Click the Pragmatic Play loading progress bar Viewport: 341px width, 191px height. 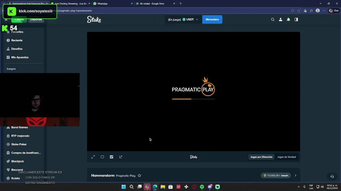point(193,99)
